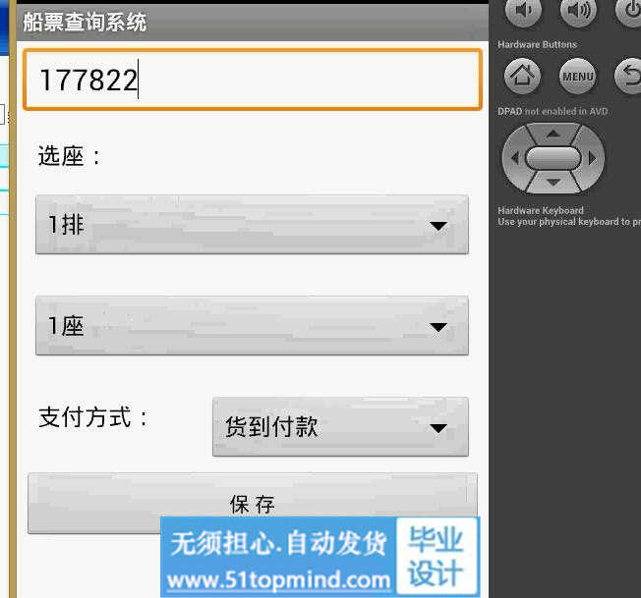Open the 1排 row dropdown
This screenshot has width=641, height=598.
252,225
